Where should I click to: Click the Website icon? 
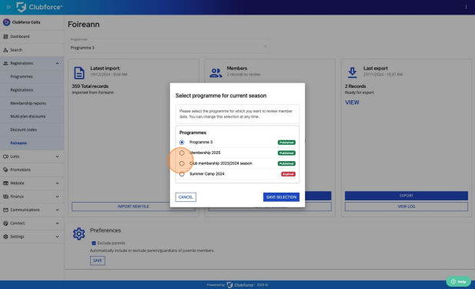point(5,183)
